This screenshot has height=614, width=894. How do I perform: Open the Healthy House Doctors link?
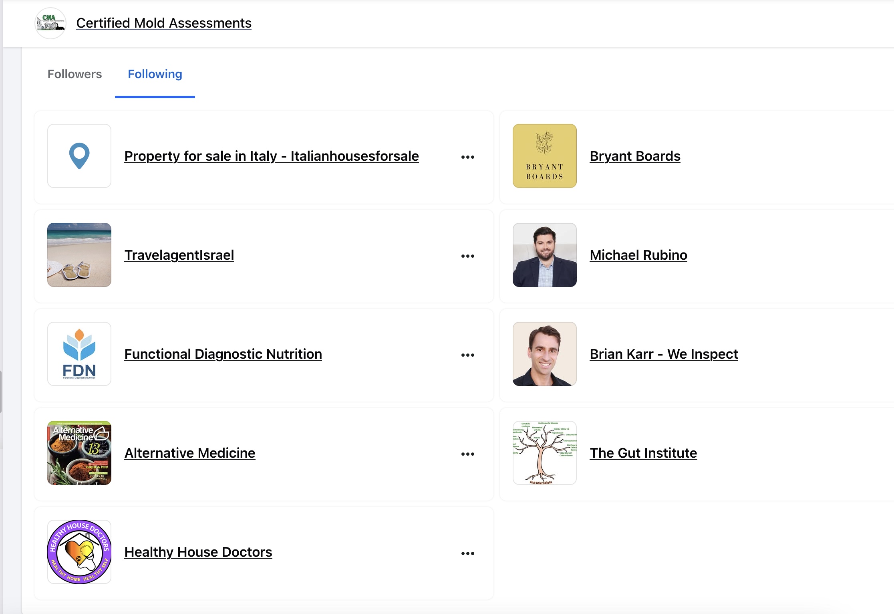point(198,552)
